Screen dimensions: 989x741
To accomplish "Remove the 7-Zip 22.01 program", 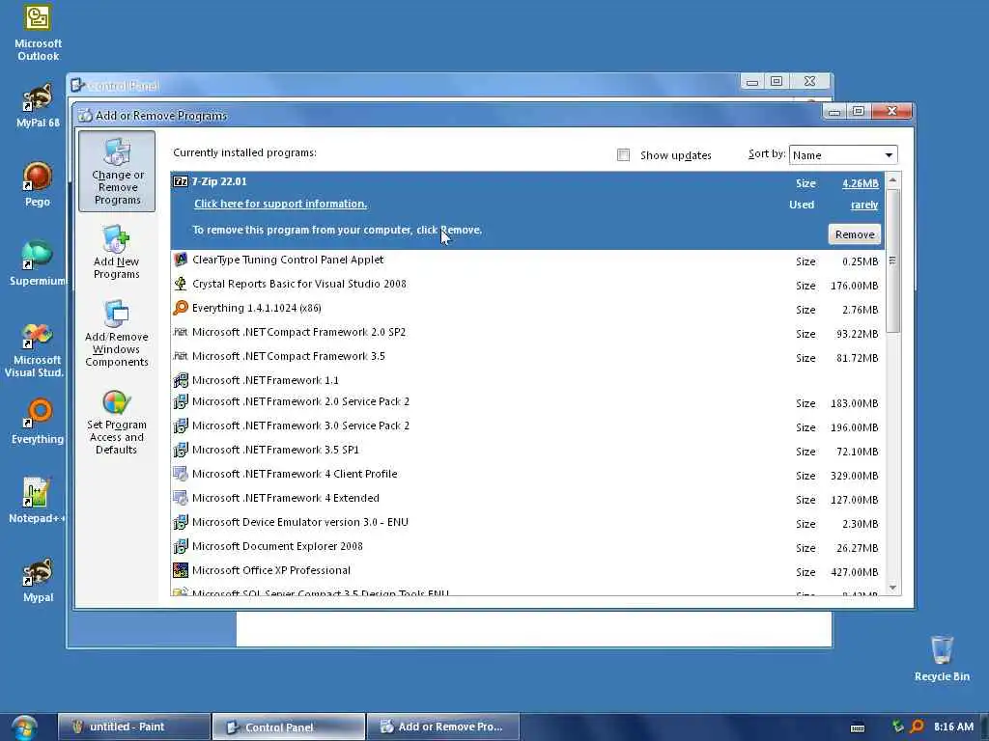I will click(855, 234).
